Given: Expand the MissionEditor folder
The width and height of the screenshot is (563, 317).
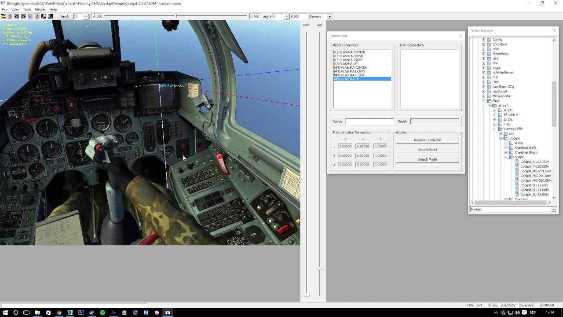Looking at the screenshot, I should tap(483, 96).
